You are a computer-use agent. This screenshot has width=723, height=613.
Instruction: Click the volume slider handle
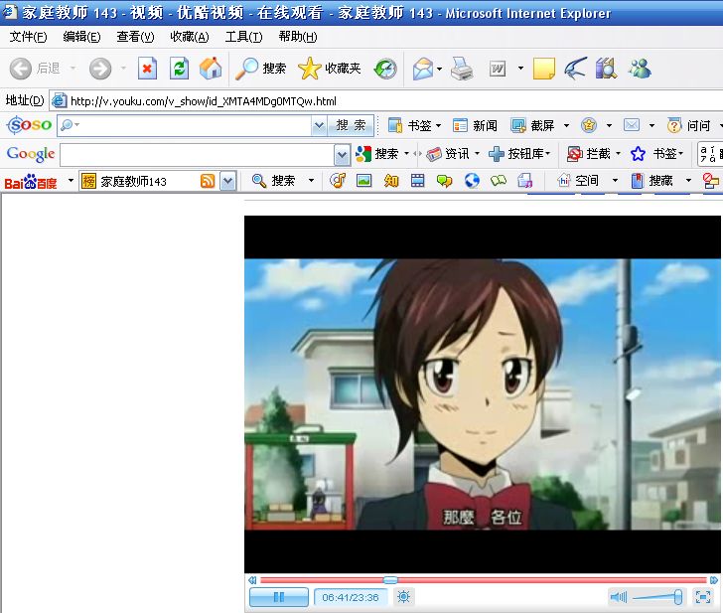pyautogui.click(x=677, y=597)
